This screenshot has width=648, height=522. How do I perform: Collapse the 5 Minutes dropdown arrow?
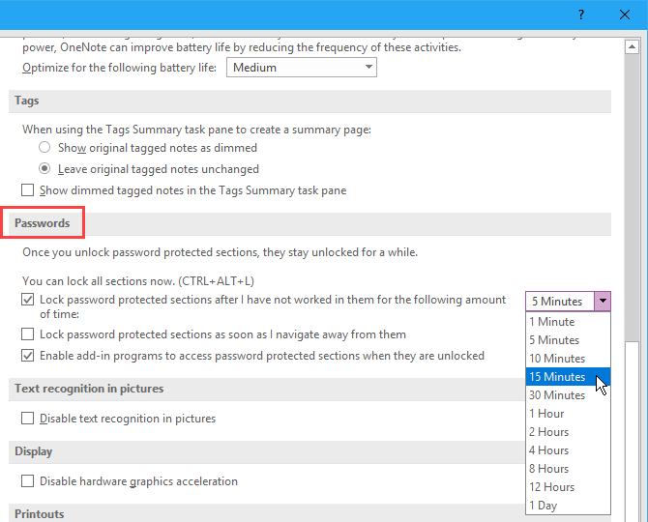603,301
